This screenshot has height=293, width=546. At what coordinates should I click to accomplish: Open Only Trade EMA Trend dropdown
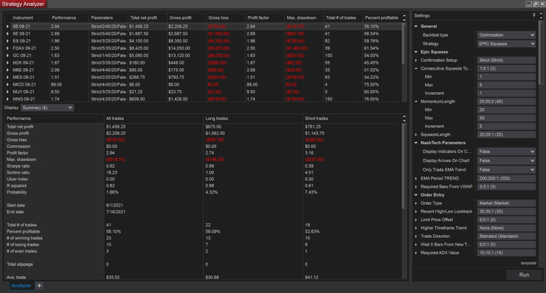tap(506, 168)
